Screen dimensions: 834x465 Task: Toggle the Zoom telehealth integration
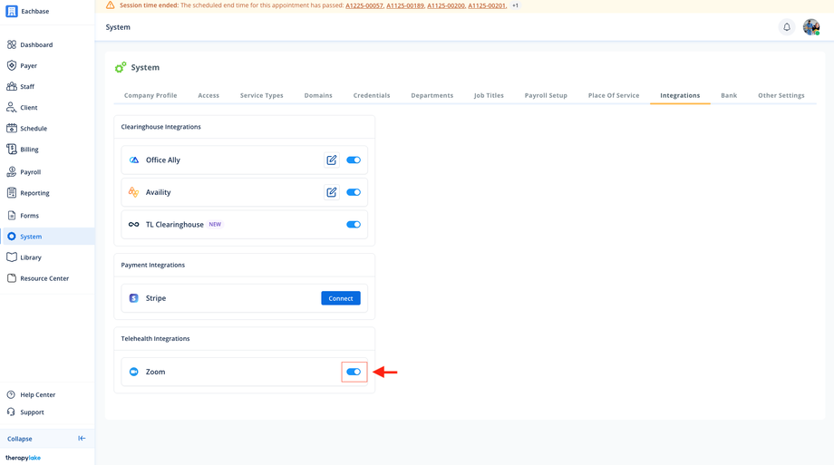click(x=354, y=372)
